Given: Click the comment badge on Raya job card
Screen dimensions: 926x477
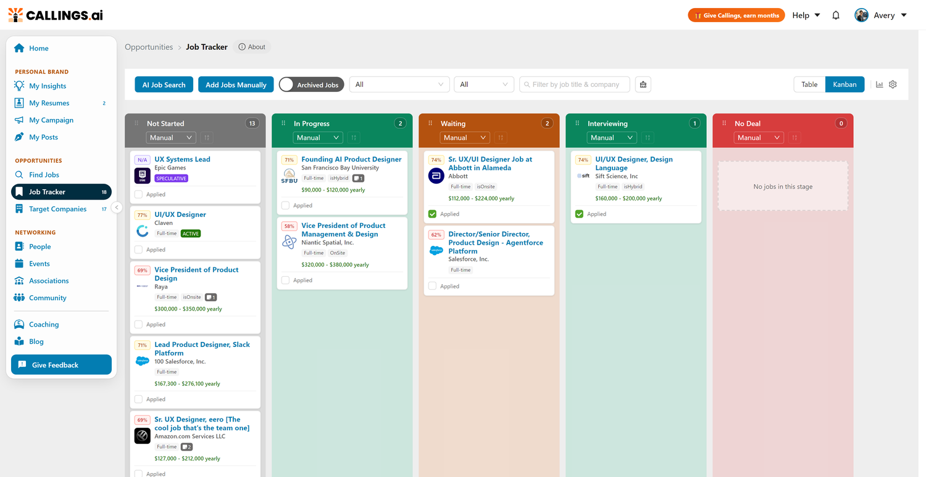Looking at the screenshot, I should click(211, 297).
